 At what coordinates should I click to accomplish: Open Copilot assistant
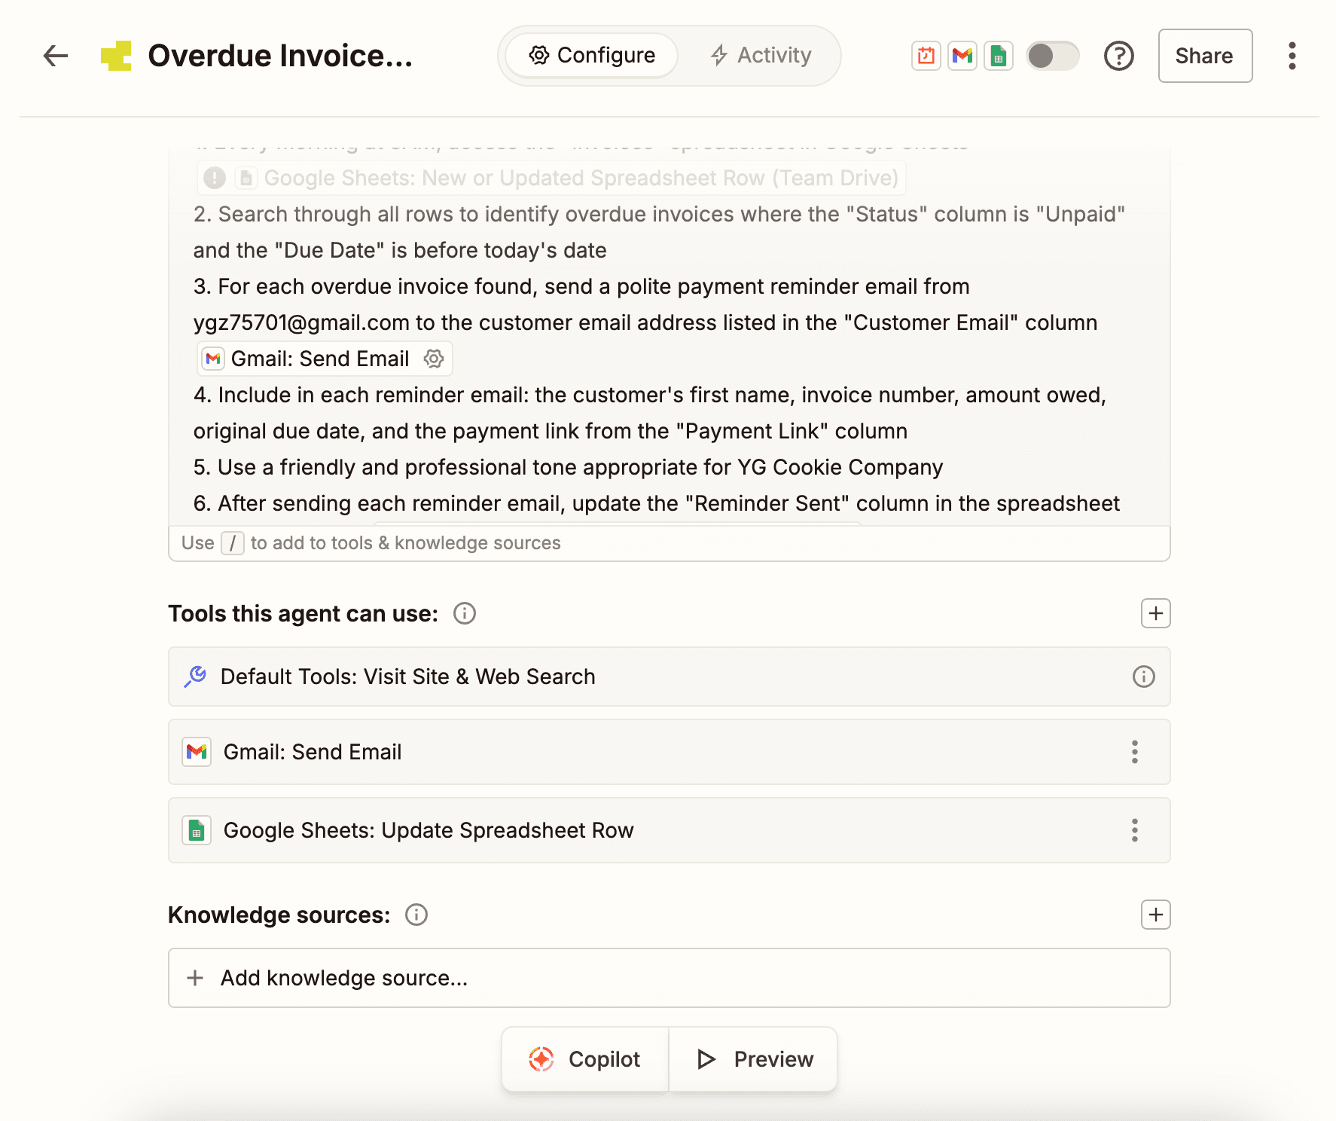coord(585,1059)
